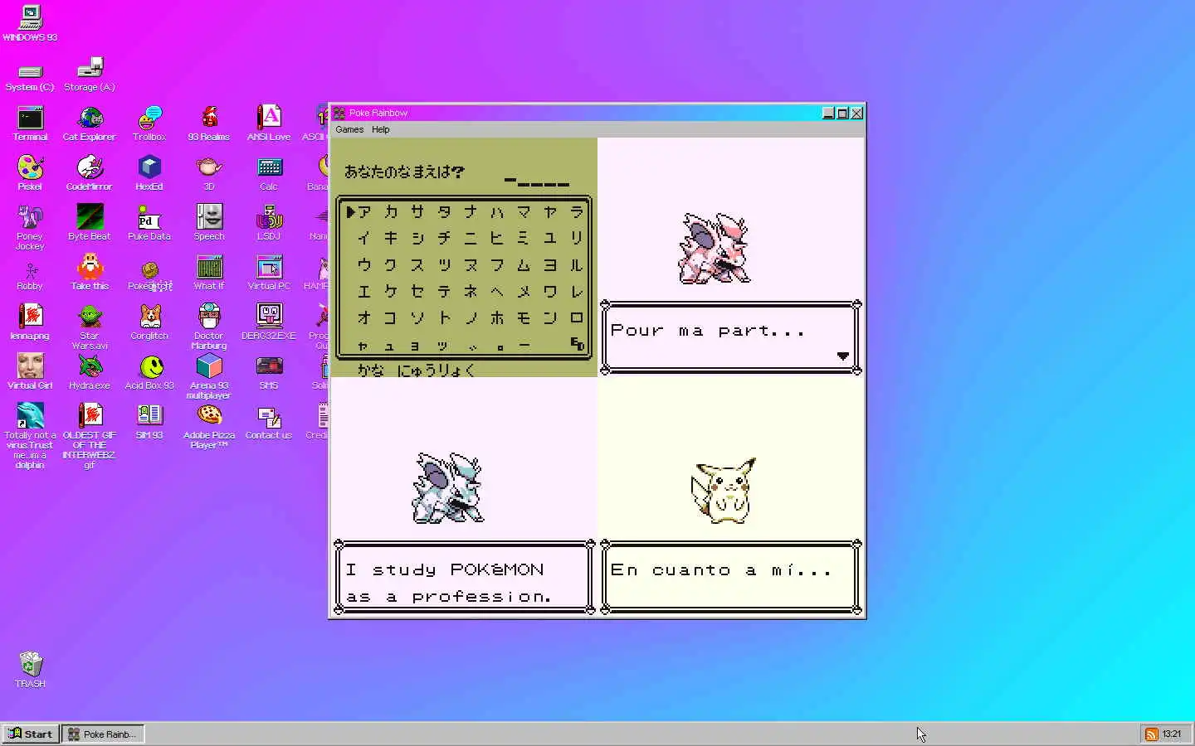Launch the Robby icon
Screen dimensions: 1195x746
point(30,276)
